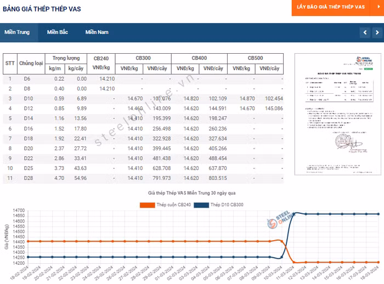Click the next arrow in the region bar
Image resolution: width=384 pixels, height=284 pixels.
coord(376,33)
